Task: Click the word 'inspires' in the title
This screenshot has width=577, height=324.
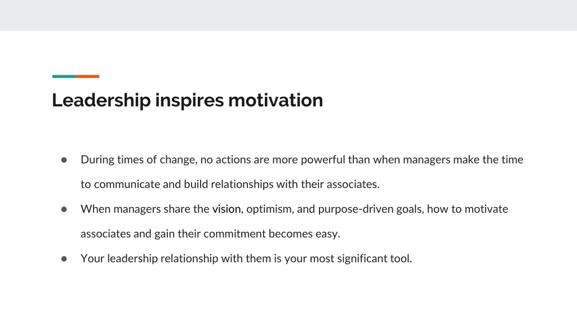Action: [x=189, y=100]
